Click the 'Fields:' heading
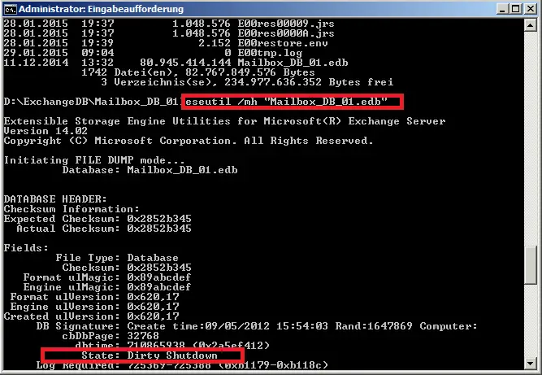The image size is (542, 375). pos(26,248)
